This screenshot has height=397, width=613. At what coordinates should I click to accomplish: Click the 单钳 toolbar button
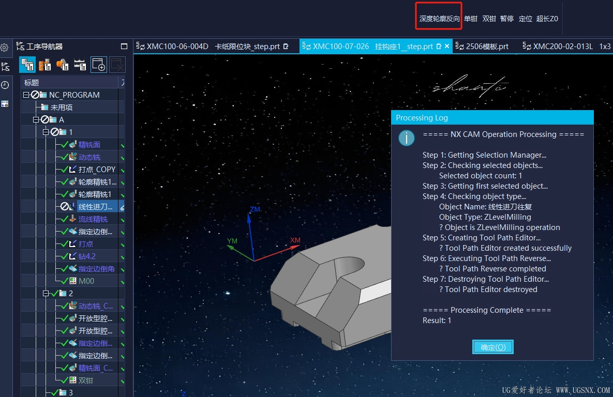pos(471,19)
